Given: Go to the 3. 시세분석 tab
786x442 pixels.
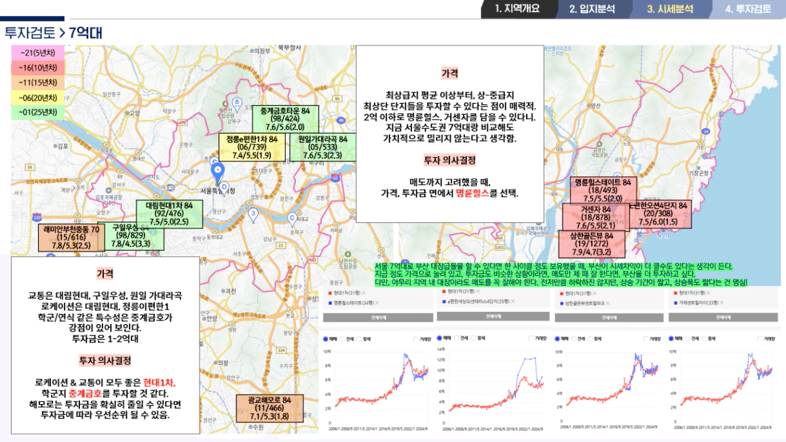Looking at the screenshot, I should click(x=670, y=9).
